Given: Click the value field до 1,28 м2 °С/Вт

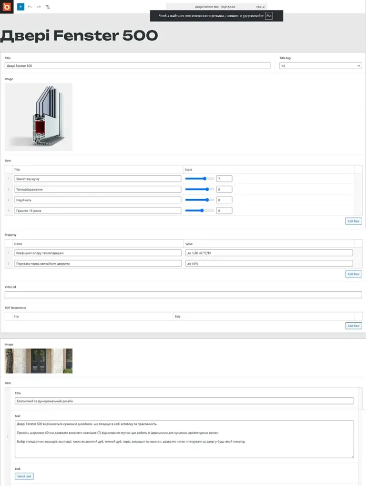Looking at the screenshot, I should pyautogui.click(x=269, y=253).
